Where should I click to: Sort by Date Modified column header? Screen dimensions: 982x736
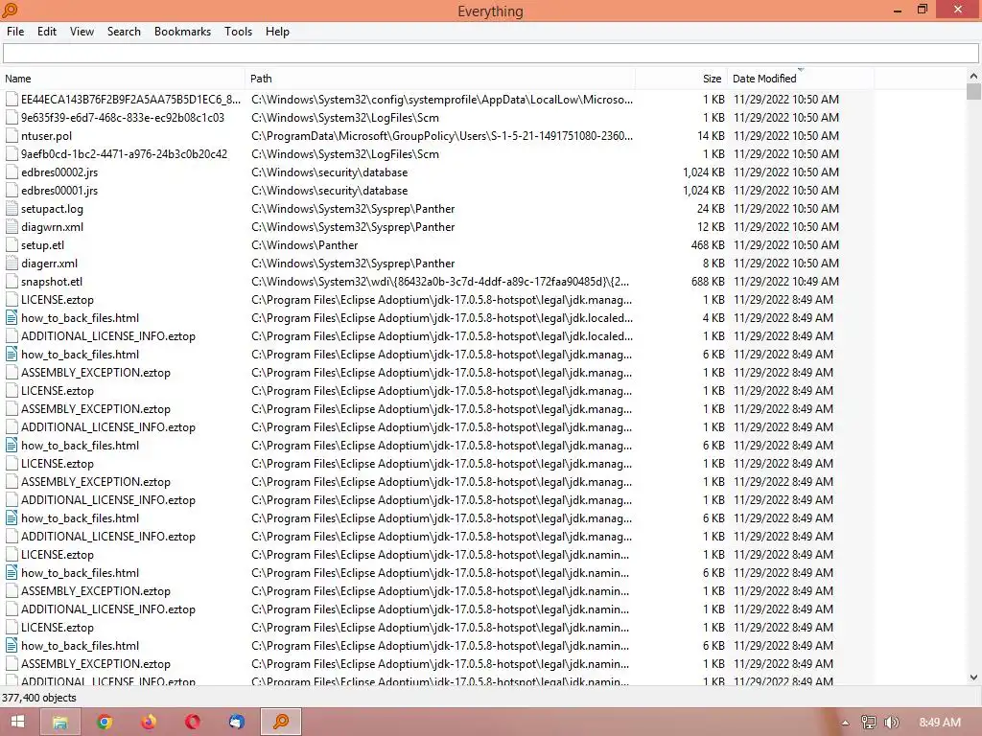(x=801, y=79)
